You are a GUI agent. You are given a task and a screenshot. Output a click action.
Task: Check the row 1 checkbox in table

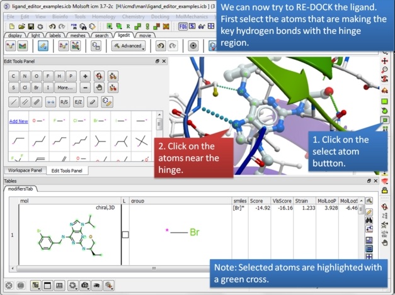click(125, 234)
